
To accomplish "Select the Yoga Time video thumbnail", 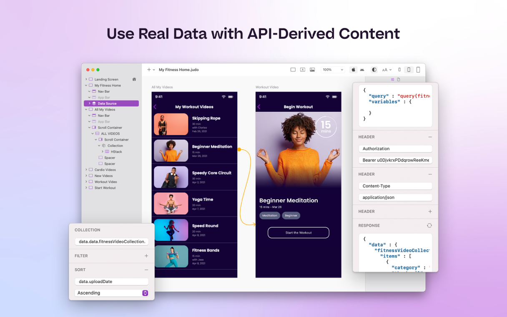I will pos(171,203).
